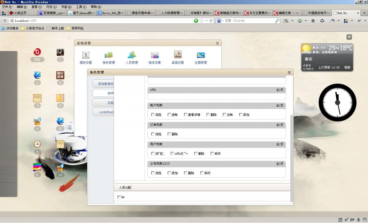The width and height of the screenshot is (368, 223).
Task: Click the reload page icon
Action: [211, 20]
